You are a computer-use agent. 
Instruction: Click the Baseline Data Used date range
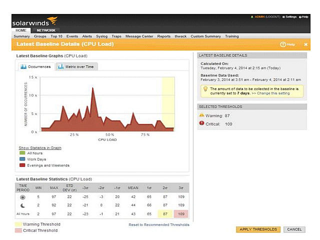pos(250,79)
